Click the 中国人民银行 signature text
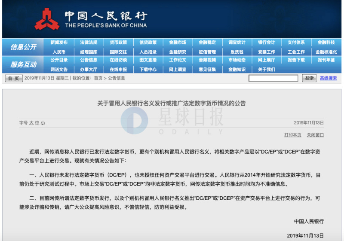This screenshot has height=241, width=344. coord(309,222)
